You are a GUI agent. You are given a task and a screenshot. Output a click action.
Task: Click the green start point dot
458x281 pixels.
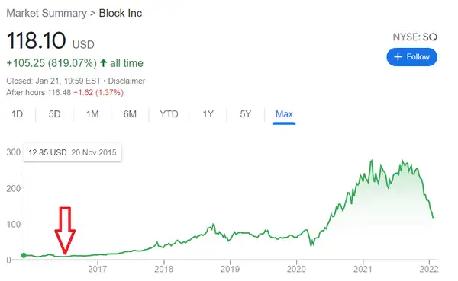(24, 255)
